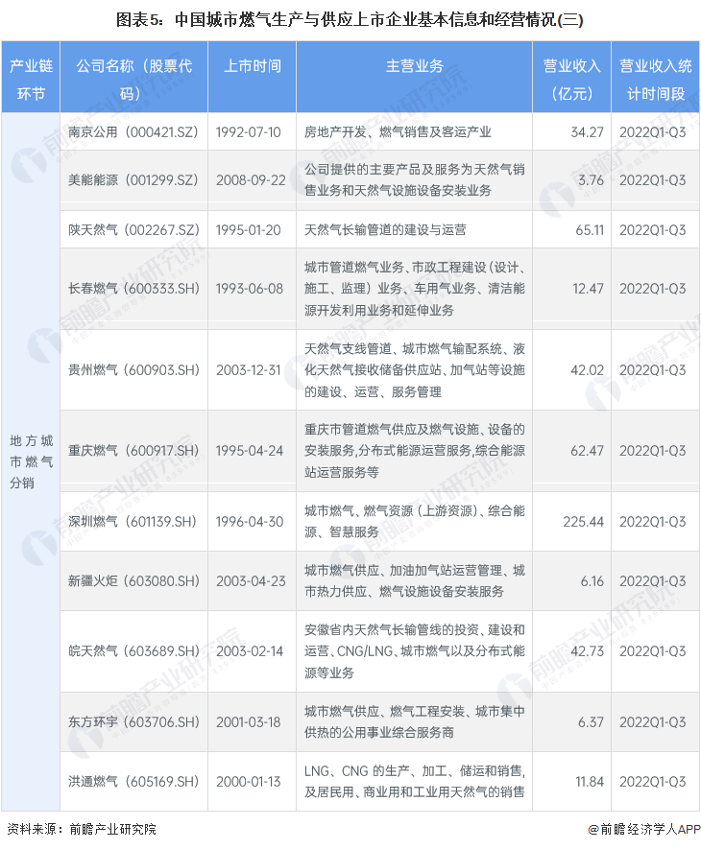Select the 南京公用（000421.SZ） company cell
Viewport: 701px width, 849px height.
pos(133,132)
